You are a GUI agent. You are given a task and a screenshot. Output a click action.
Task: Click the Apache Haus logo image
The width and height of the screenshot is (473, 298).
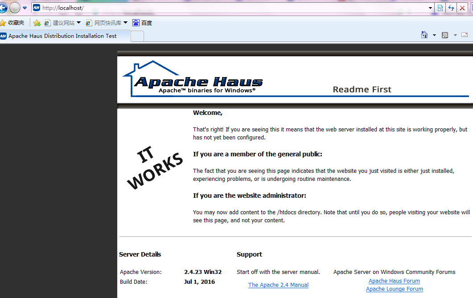193,79
